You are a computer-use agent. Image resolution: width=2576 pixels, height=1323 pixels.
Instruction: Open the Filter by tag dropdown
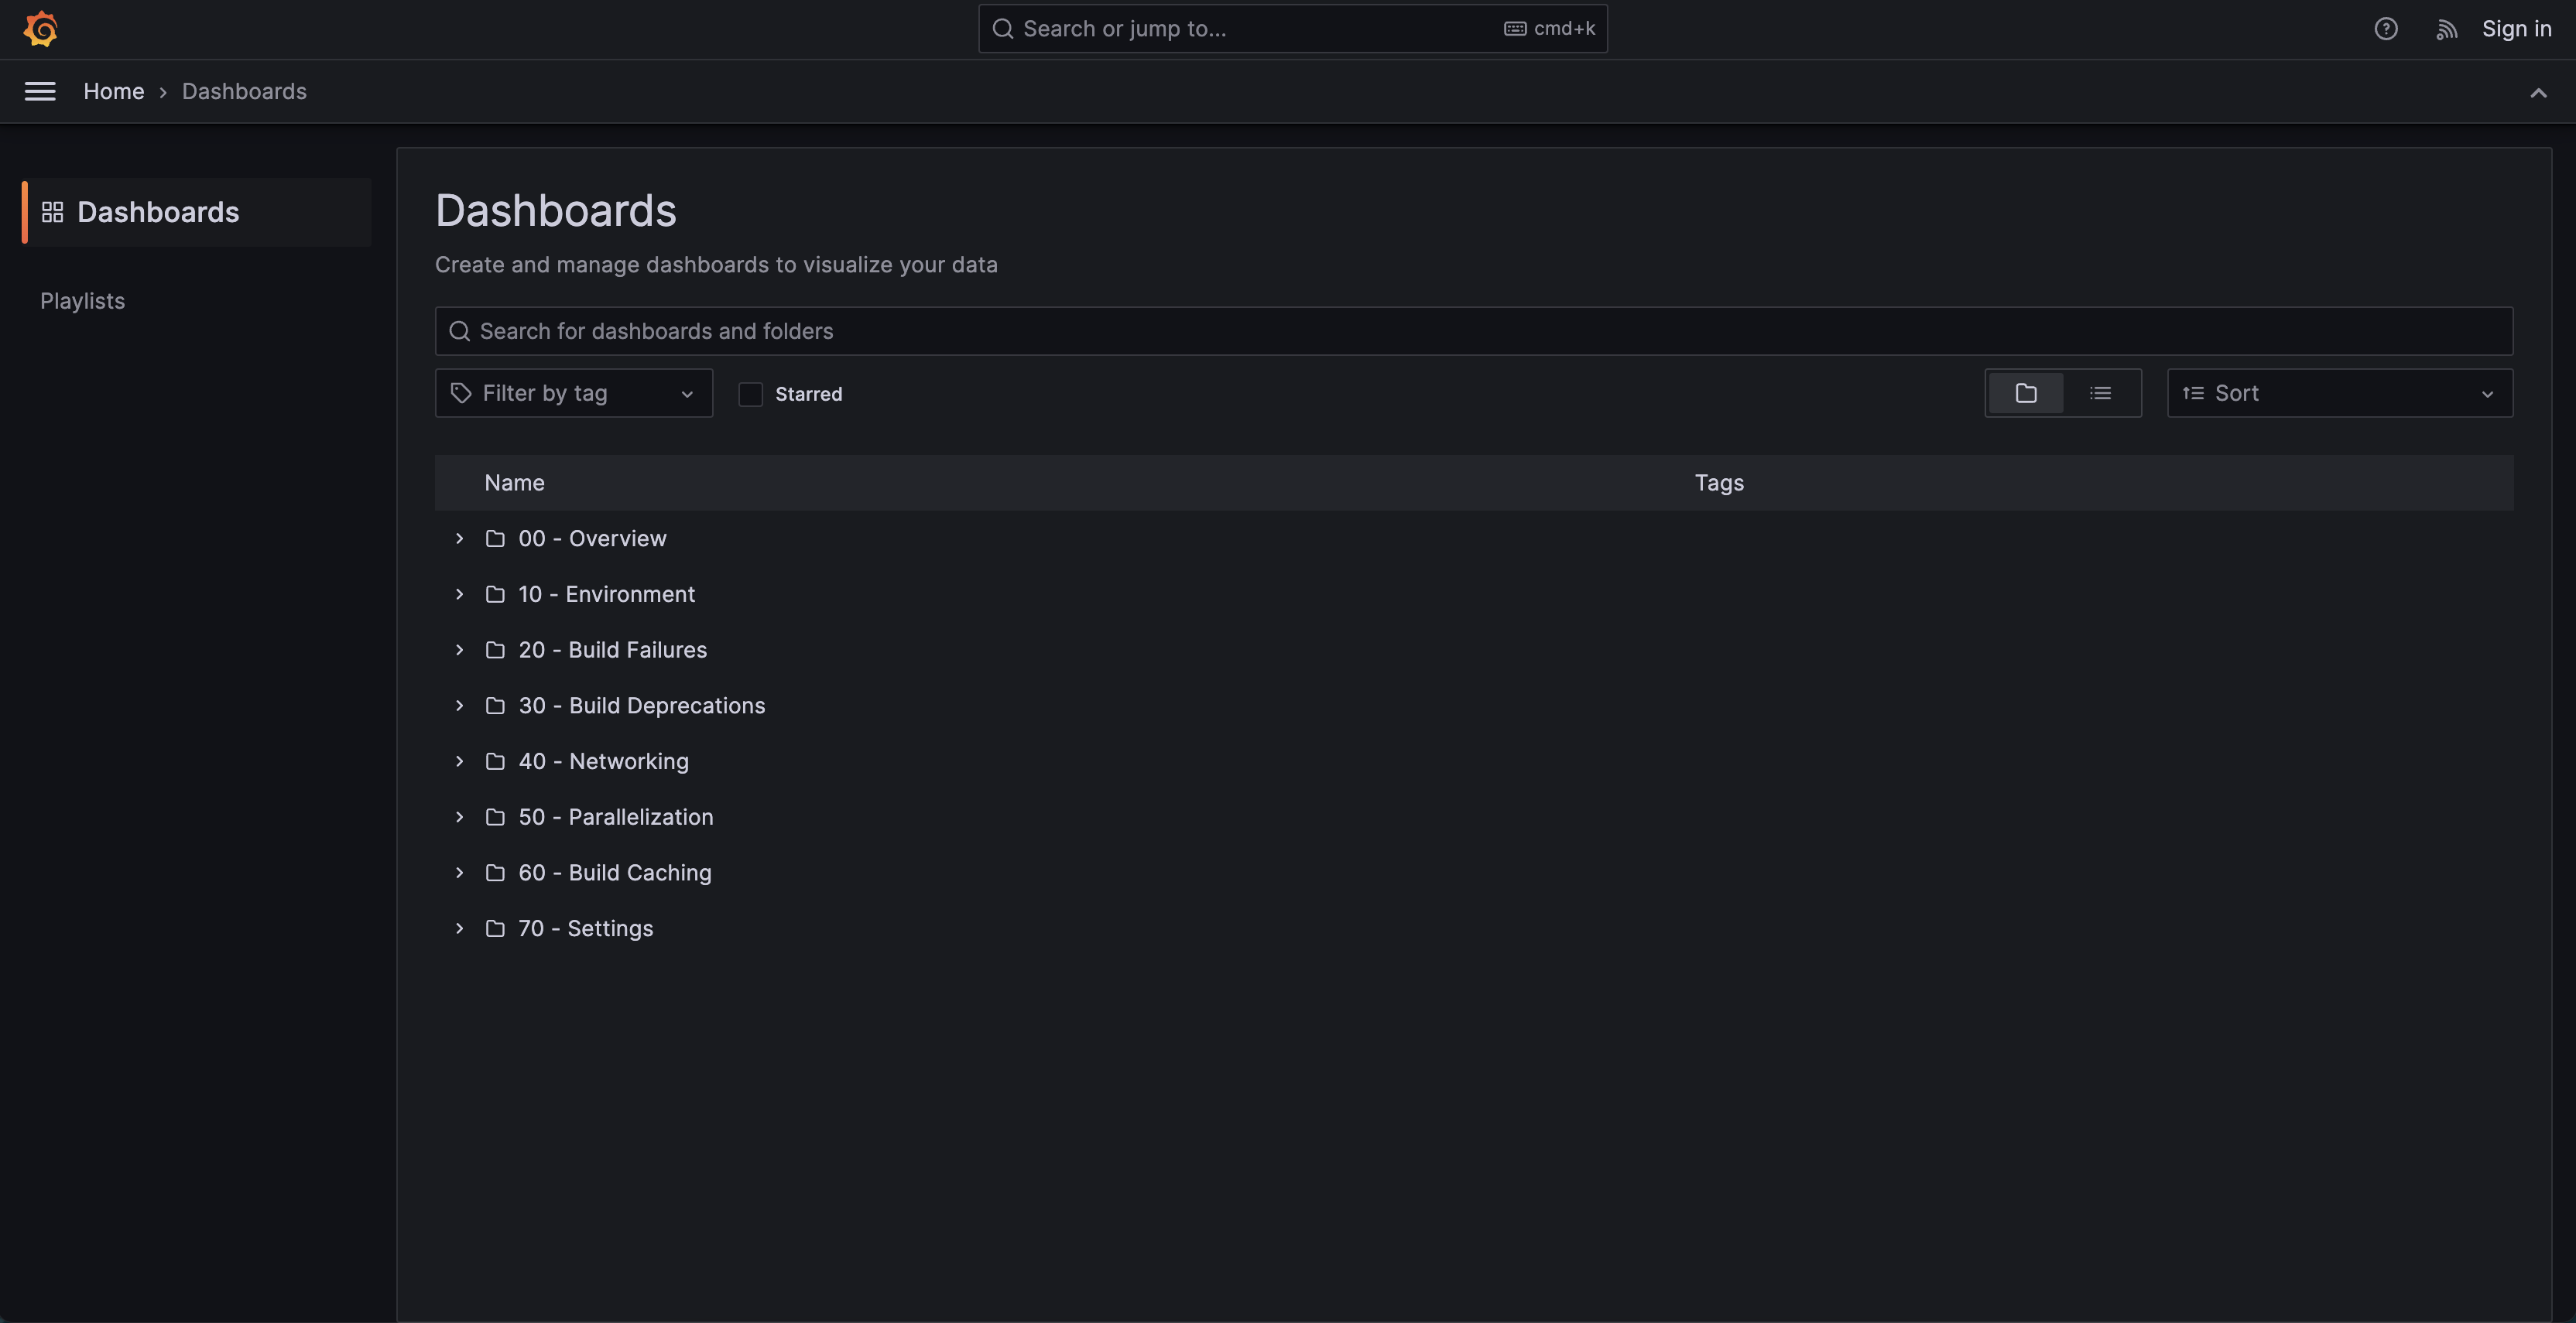pyautogui.click(x=573, y=393)
